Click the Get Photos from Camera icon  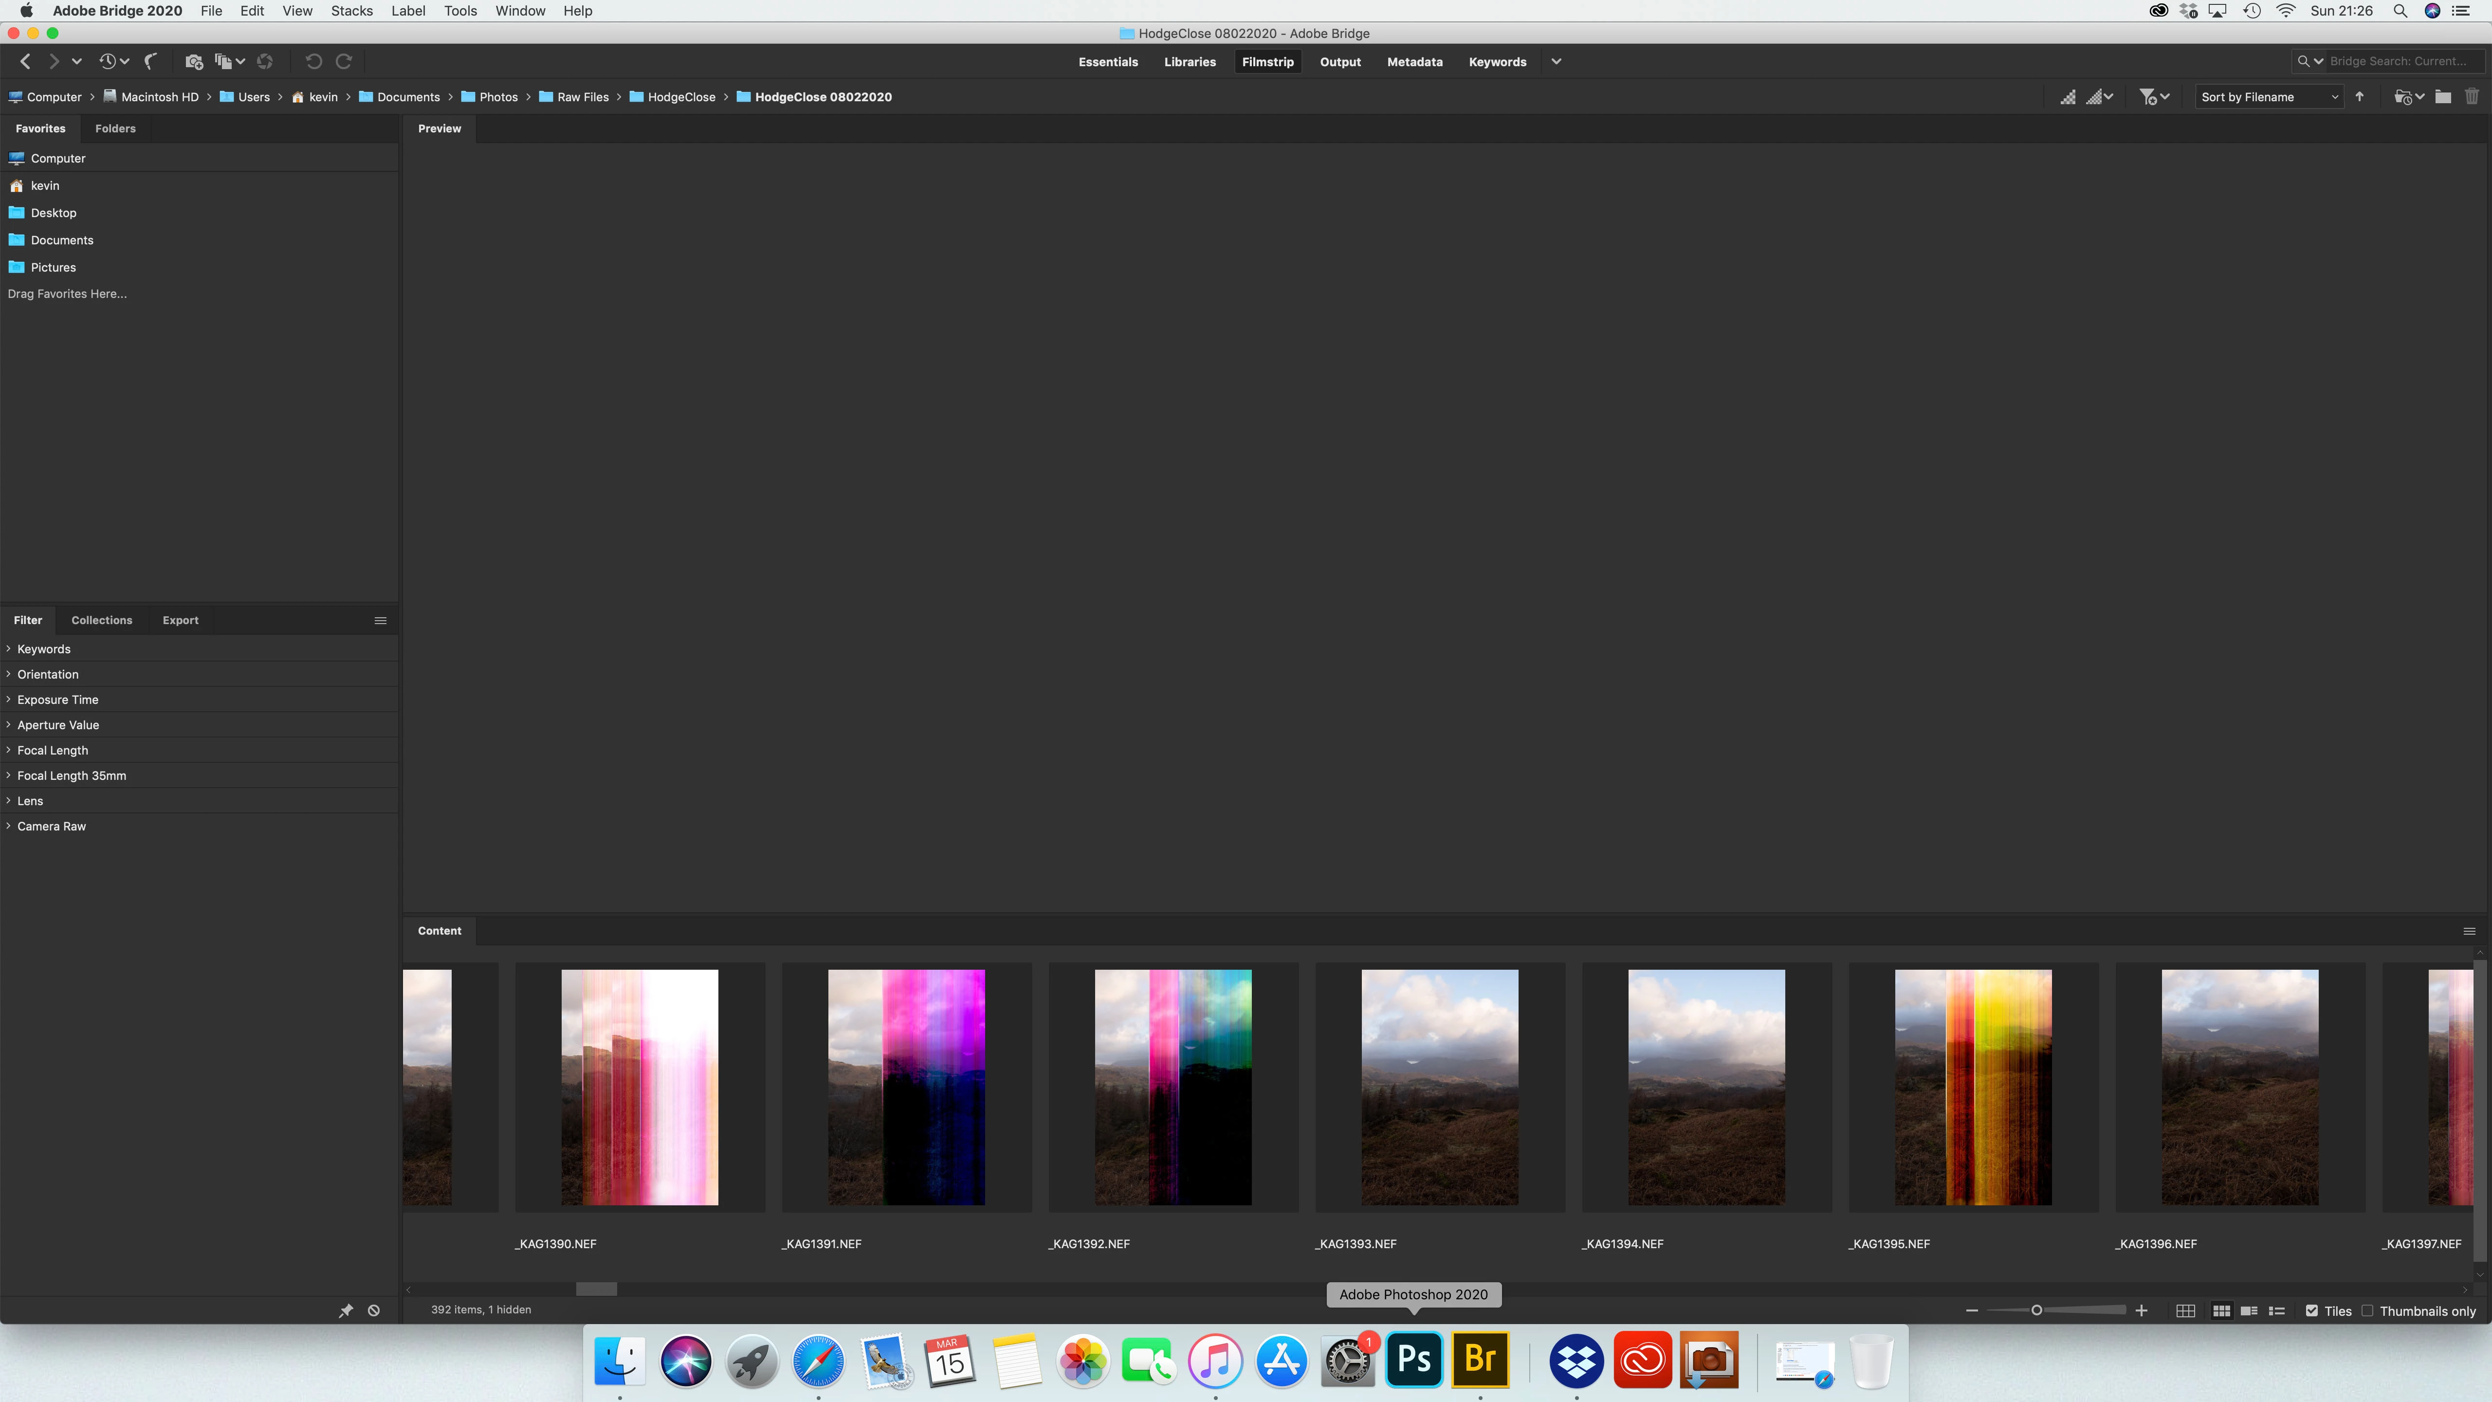tap(194, 62)
